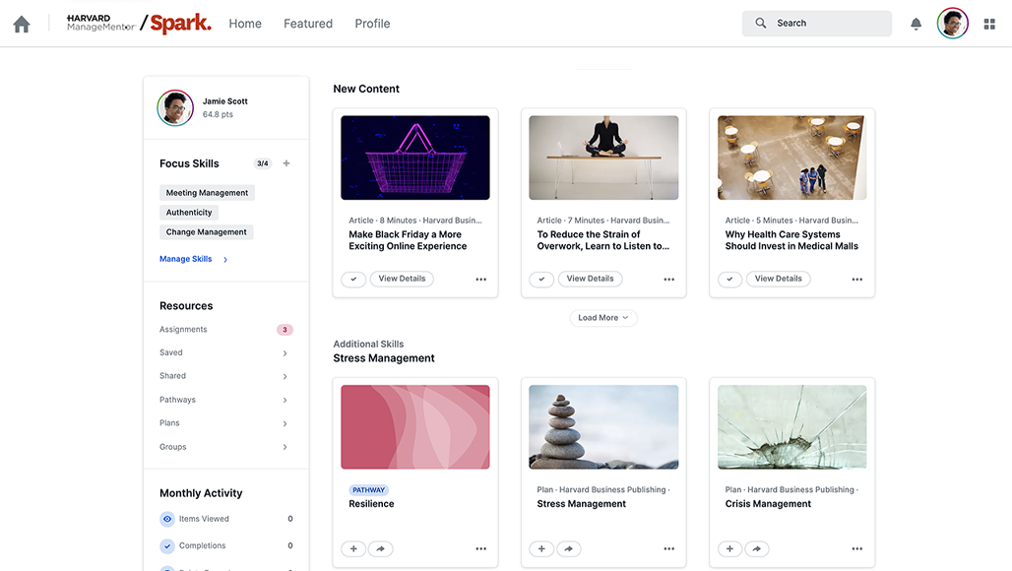Screen dimensions: 1012x571
Task: Add Resilience pathway with plus button
Action: [x=353, y=549]
